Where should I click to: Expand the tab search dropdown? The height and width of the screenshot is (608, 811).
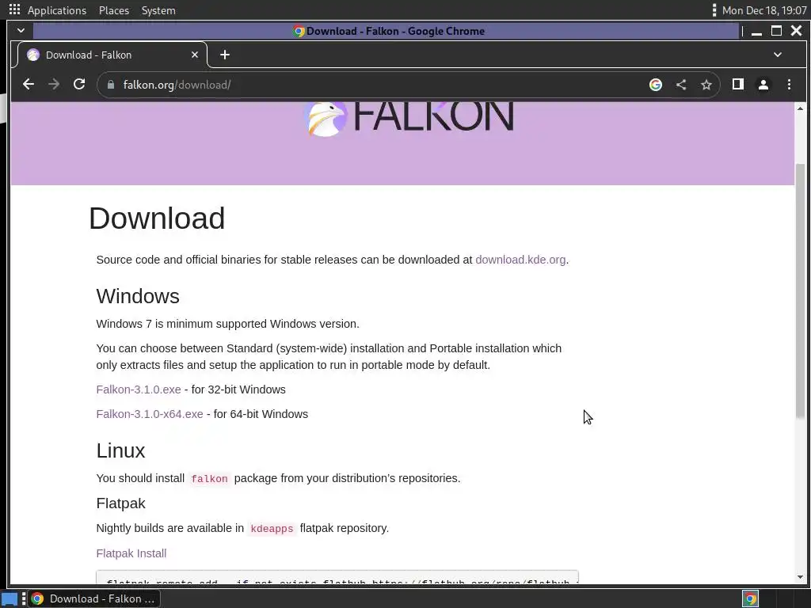coord(778,55)
